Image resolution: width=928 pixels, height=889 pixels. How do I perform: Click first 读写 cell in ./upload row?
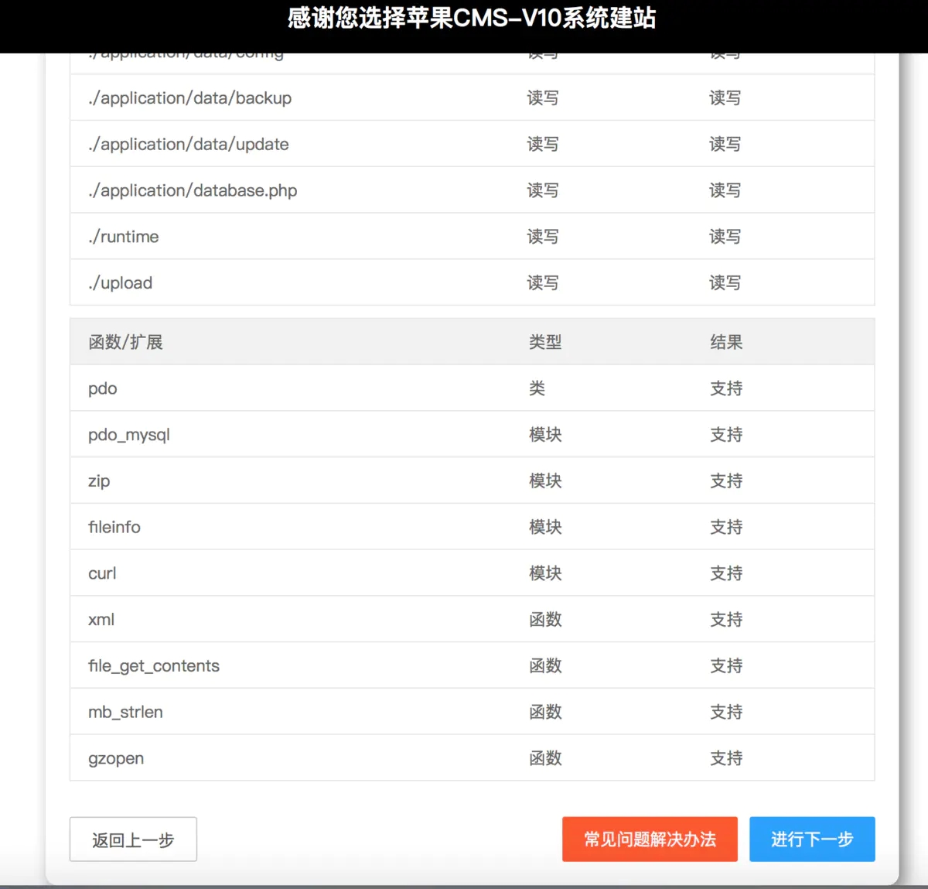543,283
